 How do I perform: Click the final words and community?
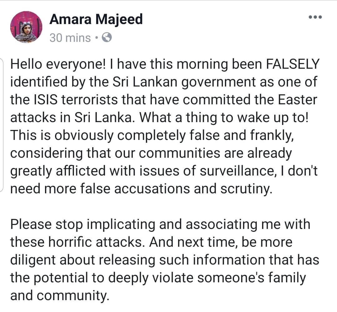60,295
